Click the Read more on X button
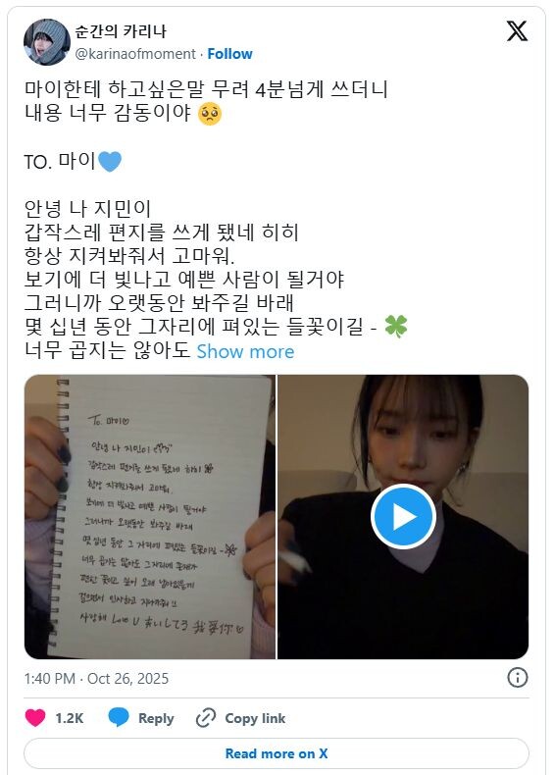 [x=277, y=753]
